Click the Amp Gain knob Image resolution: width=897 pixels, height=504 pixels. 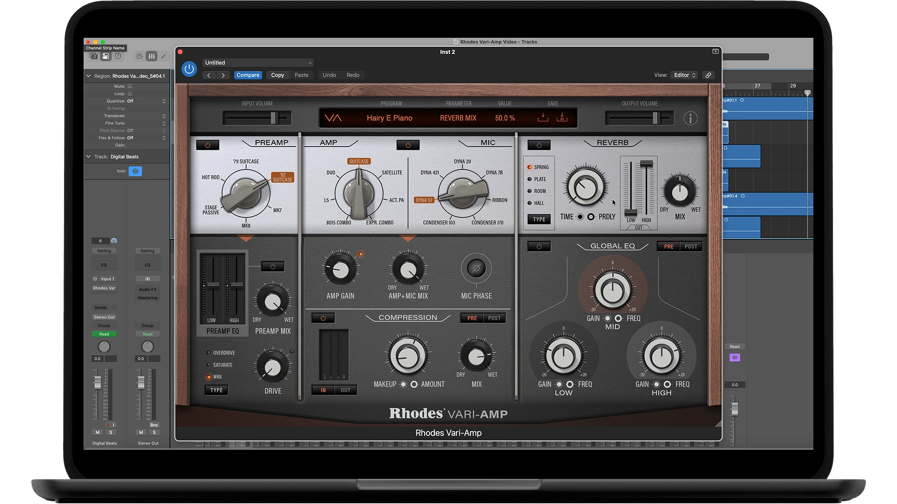[x=340, y=270]
